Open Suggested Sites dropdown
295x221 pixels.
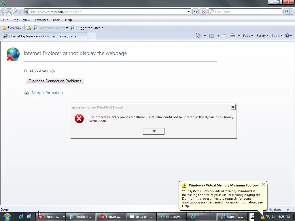click(x=87, y=28)
